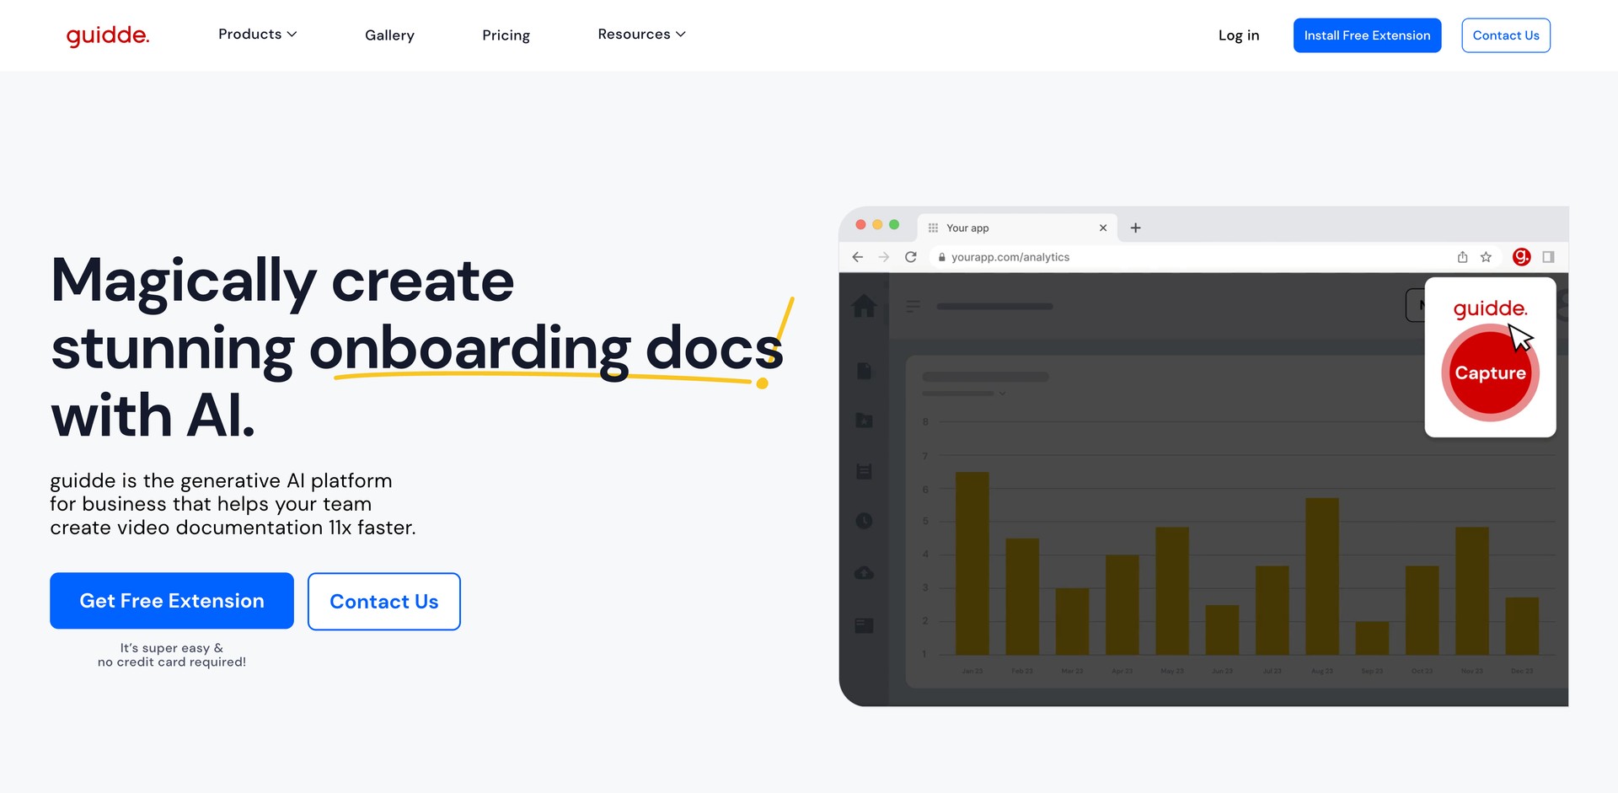Click the hamburger menu icon in mock app
Viewport: 1618px width, 793px height.
click(x=913, y=307)
